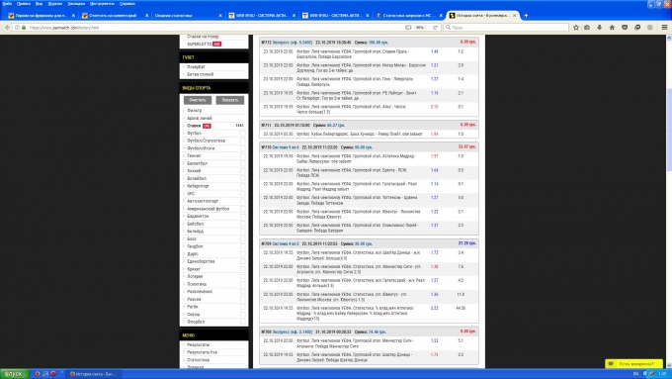Expand the Баскетбол sport category
The height and width of the screenshot is (379, 672).
pos(197,163)
